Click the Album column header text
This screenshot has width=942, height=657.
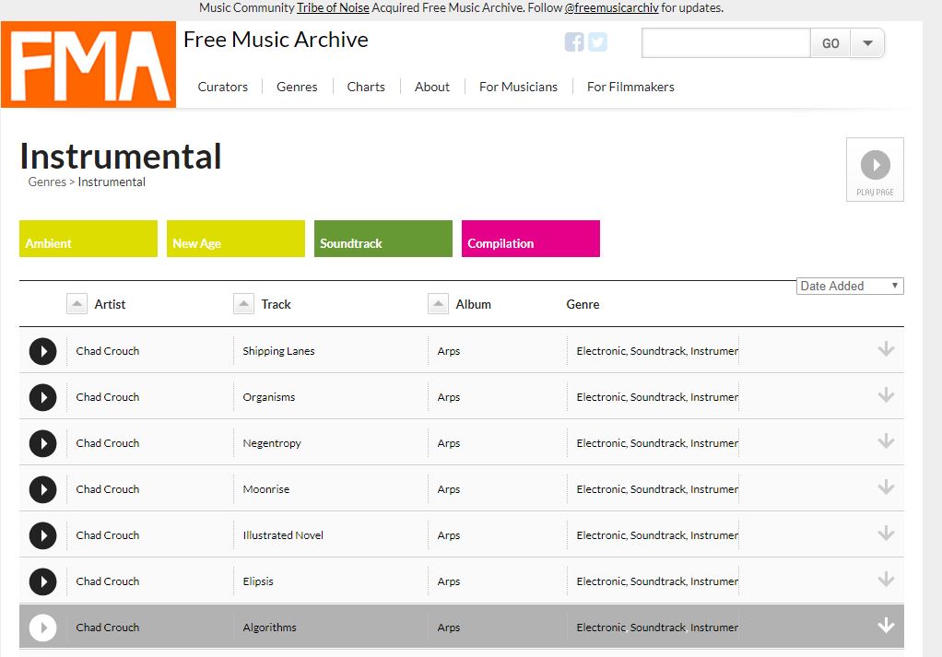(x=474, y=304)
